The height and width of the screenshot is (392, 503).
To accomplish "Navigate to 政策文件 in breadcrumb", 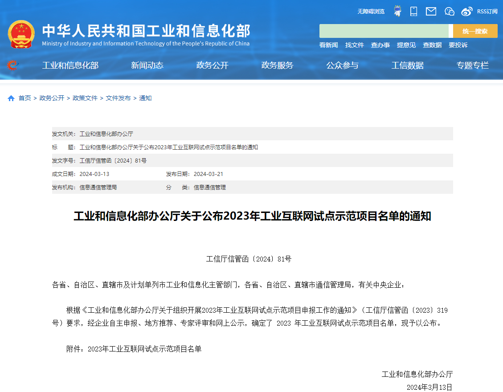I will (x=85, y=98).
